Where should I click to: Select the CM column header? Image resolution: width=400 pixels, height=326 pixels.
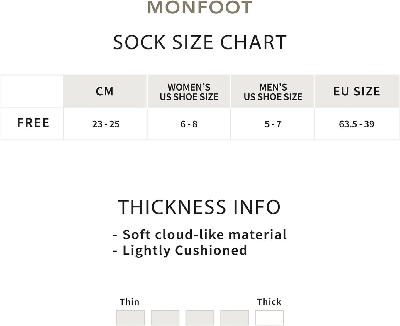(x=105, y=91)
